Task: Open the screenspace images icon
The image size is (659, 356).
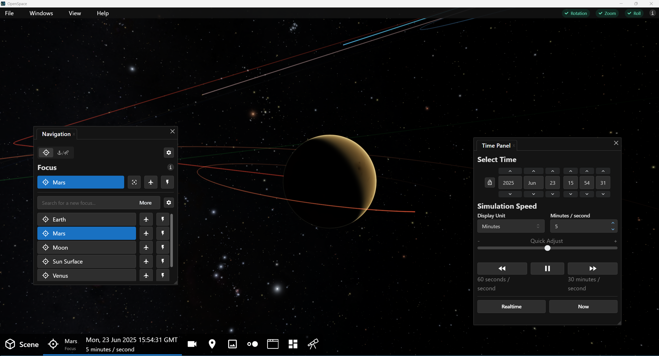Action: point(232,344)
